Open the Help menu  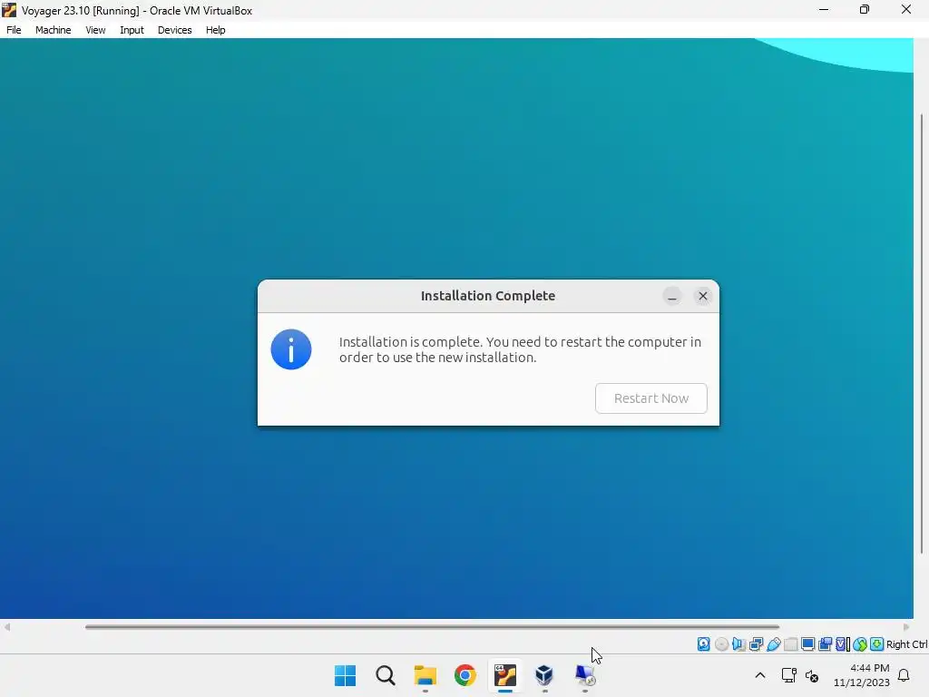215,30
